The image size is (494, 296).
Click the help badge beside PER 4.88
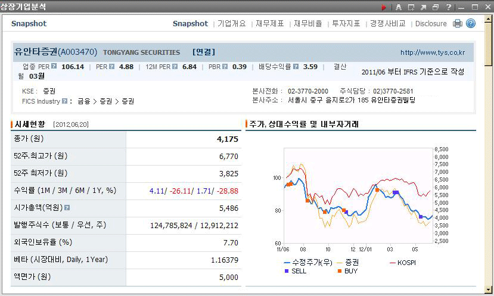pyautogui.click(x=111, y=67)
